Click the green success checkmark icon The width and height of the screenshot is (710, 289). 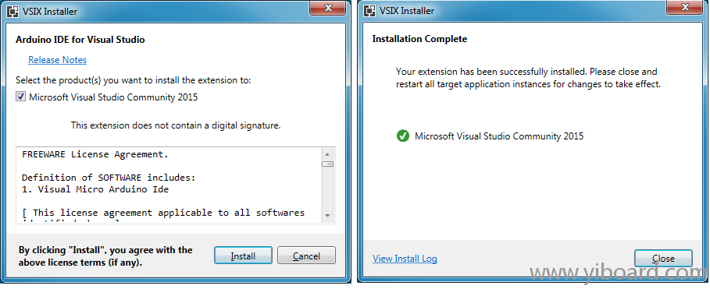pyautogui.click(x=402, y=136)
